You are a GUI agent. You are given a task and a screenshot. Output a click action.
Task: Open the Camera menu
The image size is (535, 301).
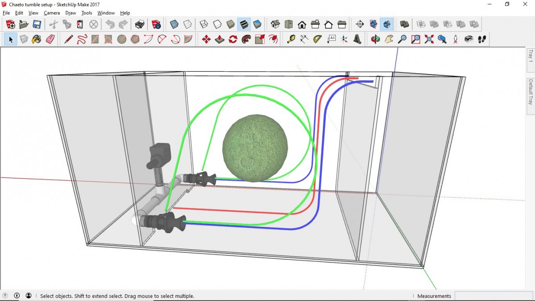point(52,13)
